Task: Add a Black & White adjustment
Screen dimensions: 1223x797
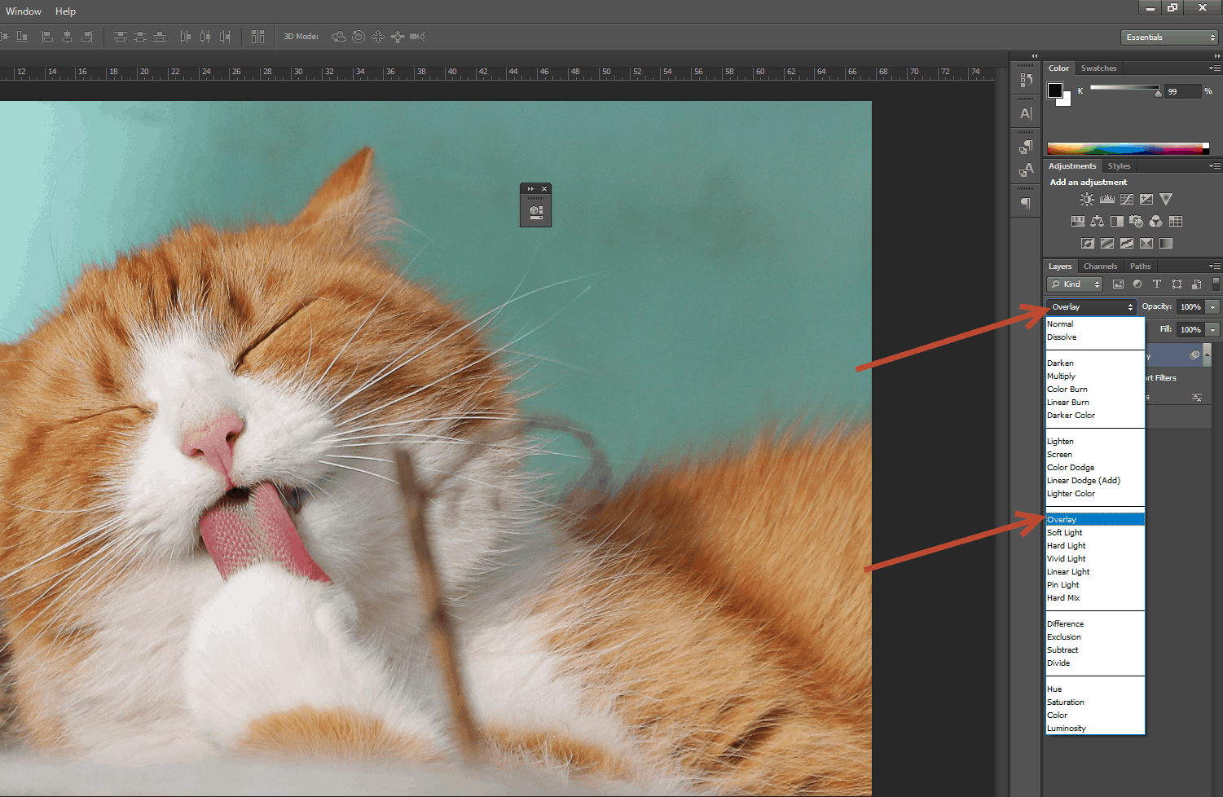Action: 1116,221
